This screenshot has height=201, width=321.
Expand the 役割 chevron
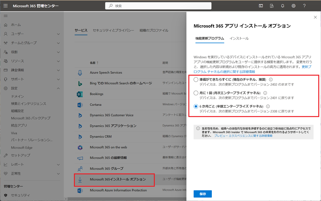[58, 52]
